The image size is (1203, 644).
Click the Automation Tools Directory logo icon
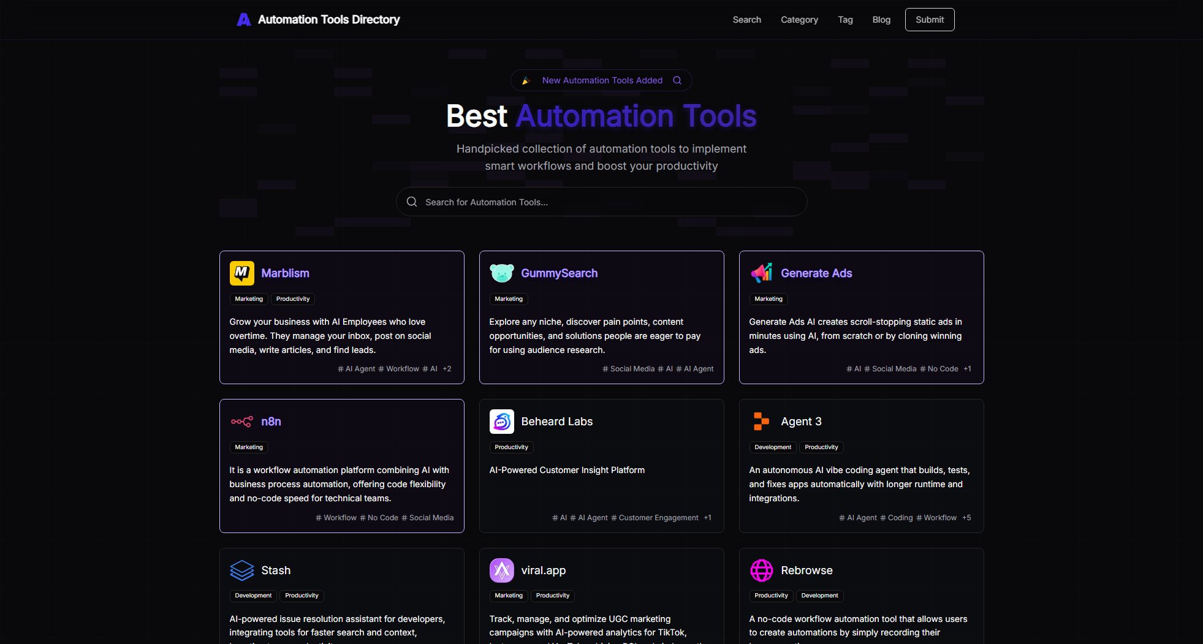pos(244,20)
